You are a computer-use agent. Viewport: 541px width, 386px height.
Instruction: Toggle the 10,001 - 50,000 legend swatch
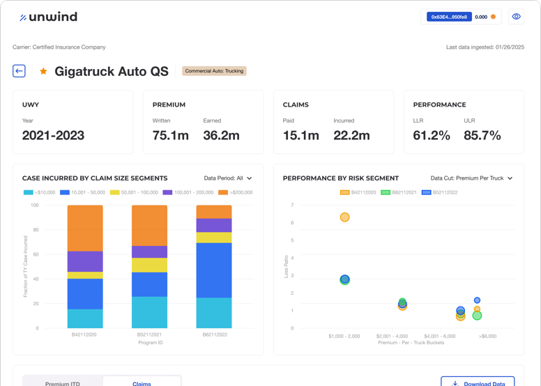(x=65, y=192)
